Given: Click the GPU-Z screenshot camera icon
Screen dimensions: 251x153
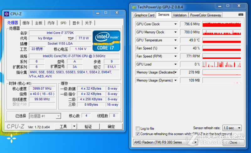Looking at the screenshot, I should (x=241, y=14).
